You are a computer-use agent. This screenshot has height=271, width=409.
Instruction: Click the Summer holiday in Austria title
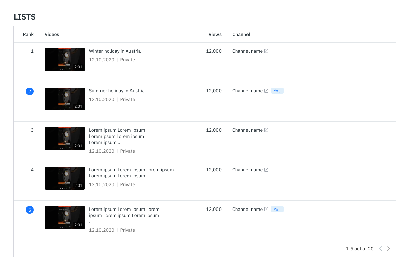(x=117, y=91)
